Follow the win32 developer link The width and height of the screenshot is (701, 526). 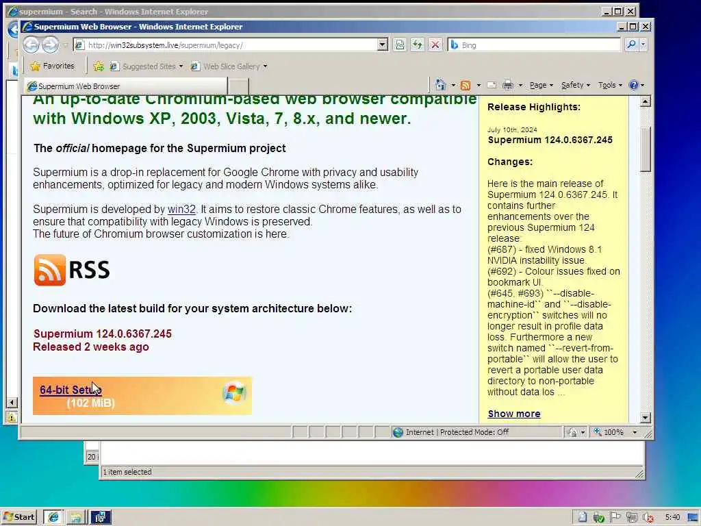pos(181,209)
